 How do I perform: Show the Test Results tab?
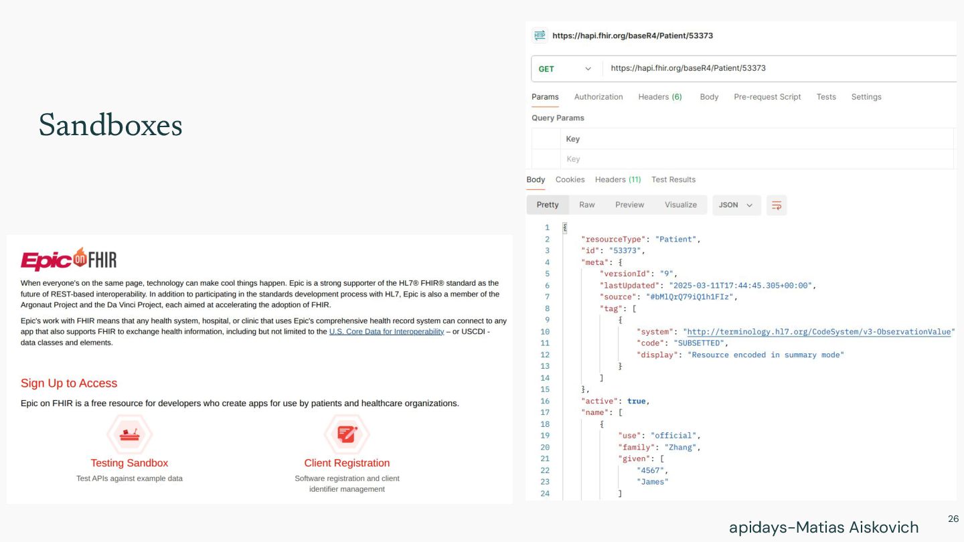click(x=673, y=179)
